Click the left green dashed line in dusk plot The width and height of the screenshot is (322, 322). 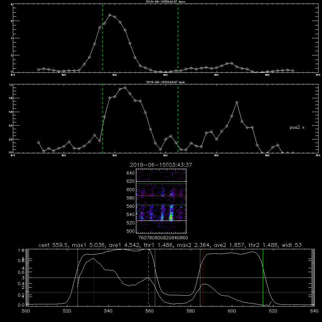point(102,119)
